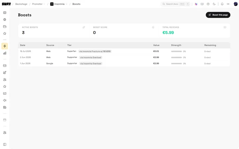Open the user avatar menu
Screen dimensions: 239x149
point(235,4)
